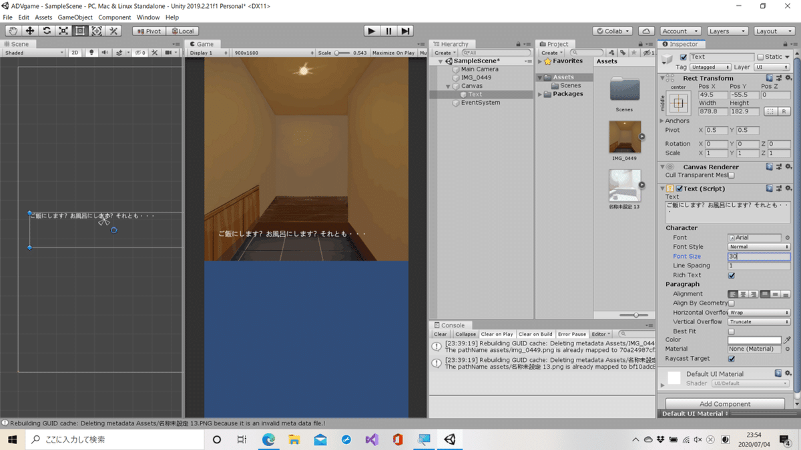801x450 pixels.
Task: Open Visual Studio from taskbar
Action: 372,439
